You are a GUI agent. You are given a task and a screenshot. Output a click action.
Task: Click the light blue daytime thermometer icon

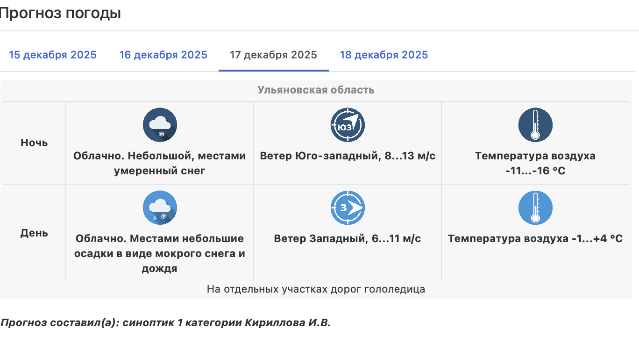pos(535,208)
